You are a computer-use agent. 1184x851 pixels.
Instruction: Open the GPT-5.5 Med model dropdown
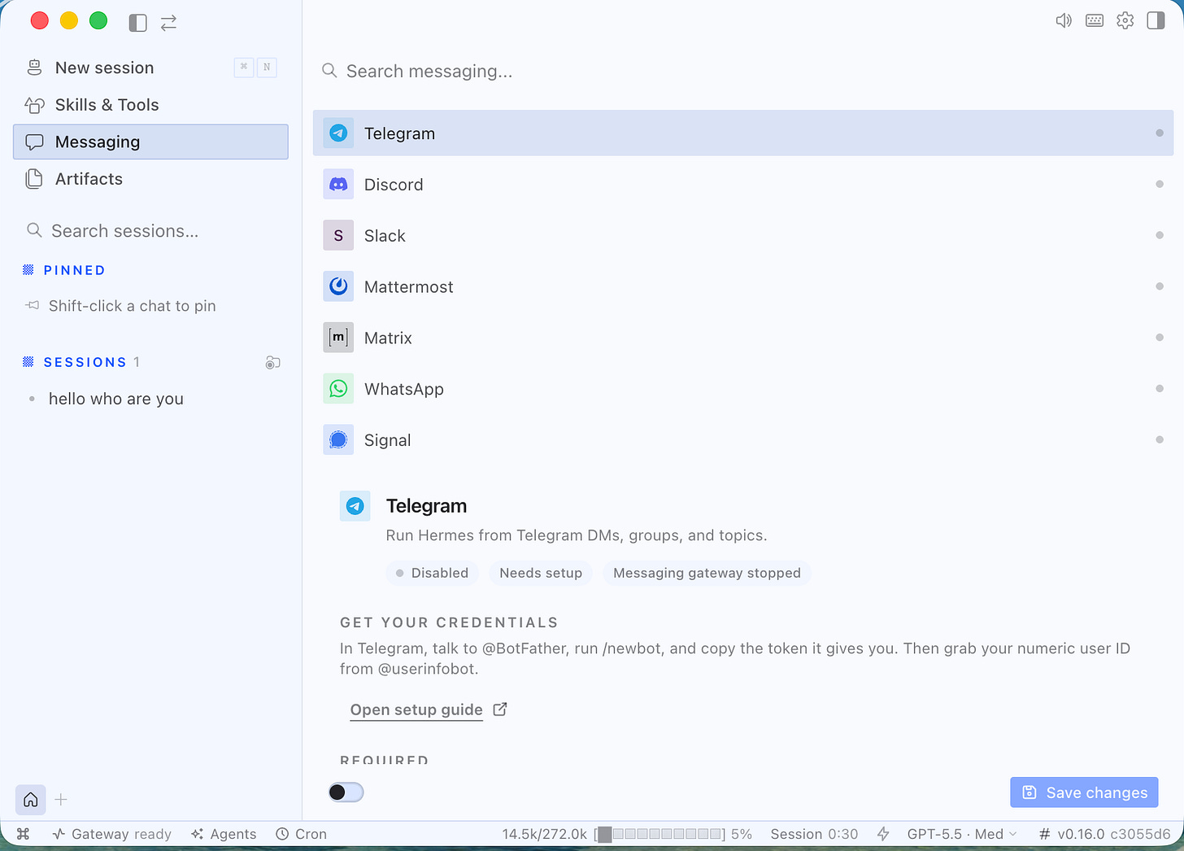pos(962,834)
